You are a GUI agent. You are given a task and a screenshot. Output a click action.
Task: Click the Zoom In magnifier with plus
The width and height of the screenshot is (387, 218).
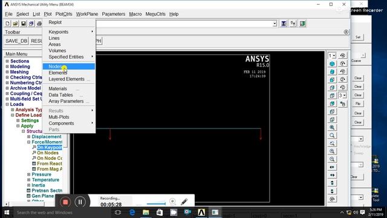coord(332,151)
